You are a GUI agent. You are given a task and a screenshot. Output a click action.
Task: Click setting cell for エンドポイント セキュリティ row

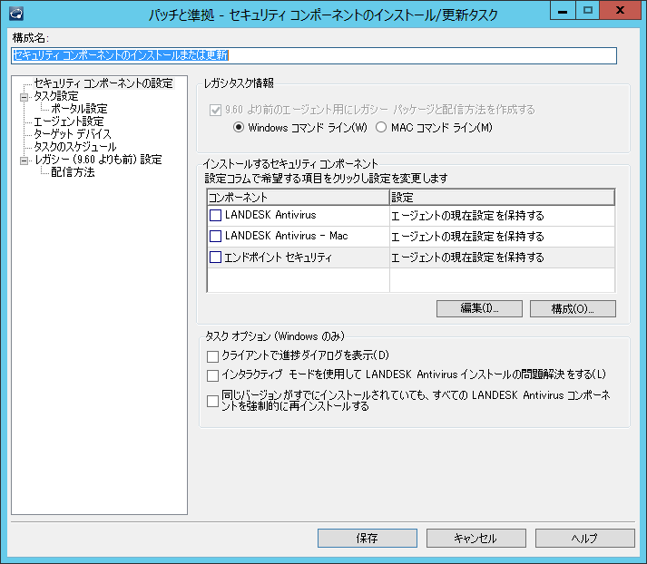tap(502, 258)
